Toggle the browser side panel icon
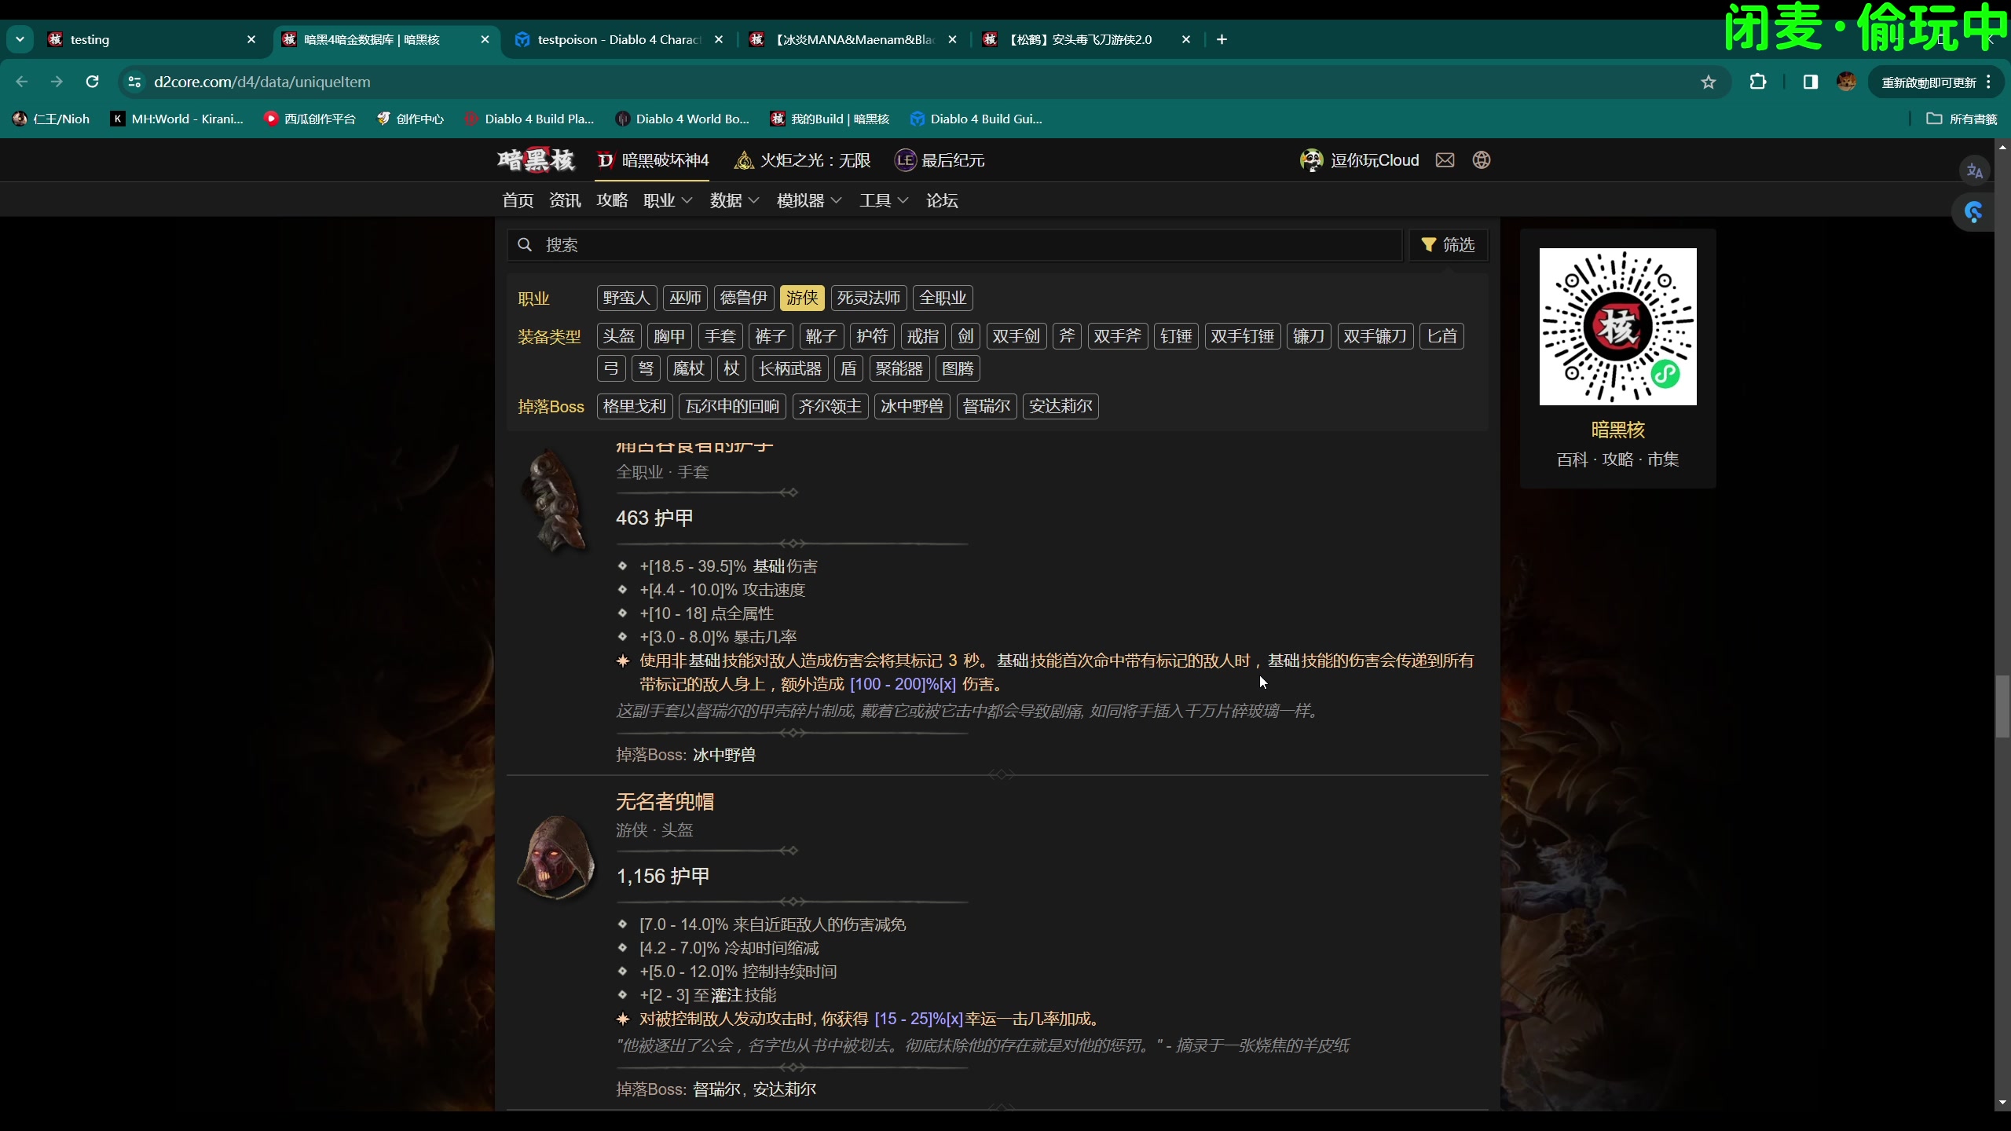This screenshot has height=1131, width=2011. [1811, 82]
